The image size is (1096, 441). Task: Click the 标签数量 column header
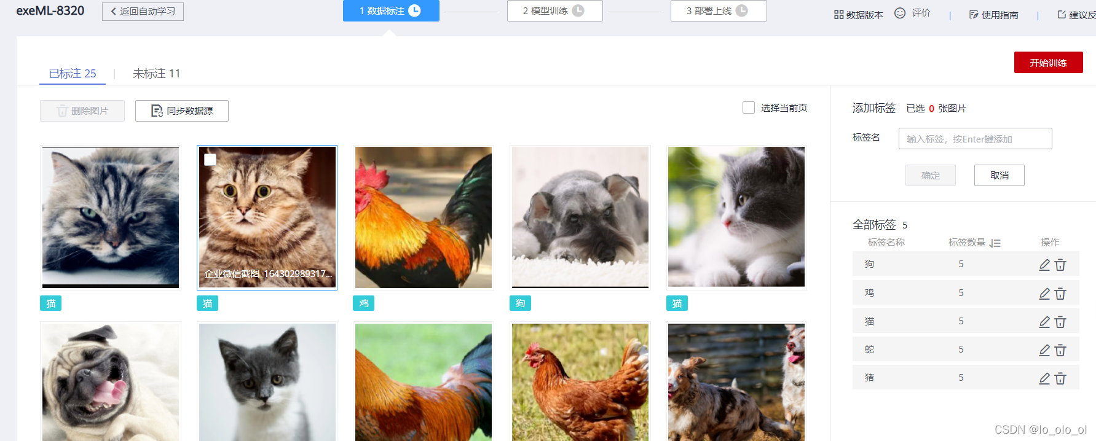(967, 243)
